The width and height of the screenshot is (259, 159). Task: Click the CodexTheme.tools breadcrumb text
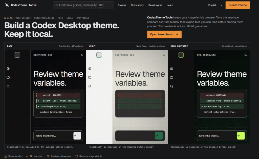click(x=44, y=18)
